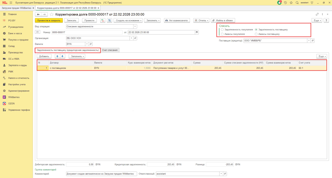Click the Комментарий input field
This screenshot has height=178, width=332.
101,173
